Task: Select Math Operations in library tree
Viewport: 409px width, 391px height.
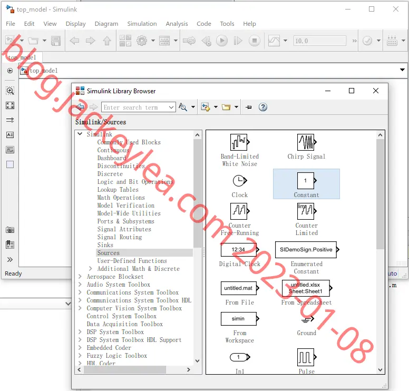Action: [121, 198]
